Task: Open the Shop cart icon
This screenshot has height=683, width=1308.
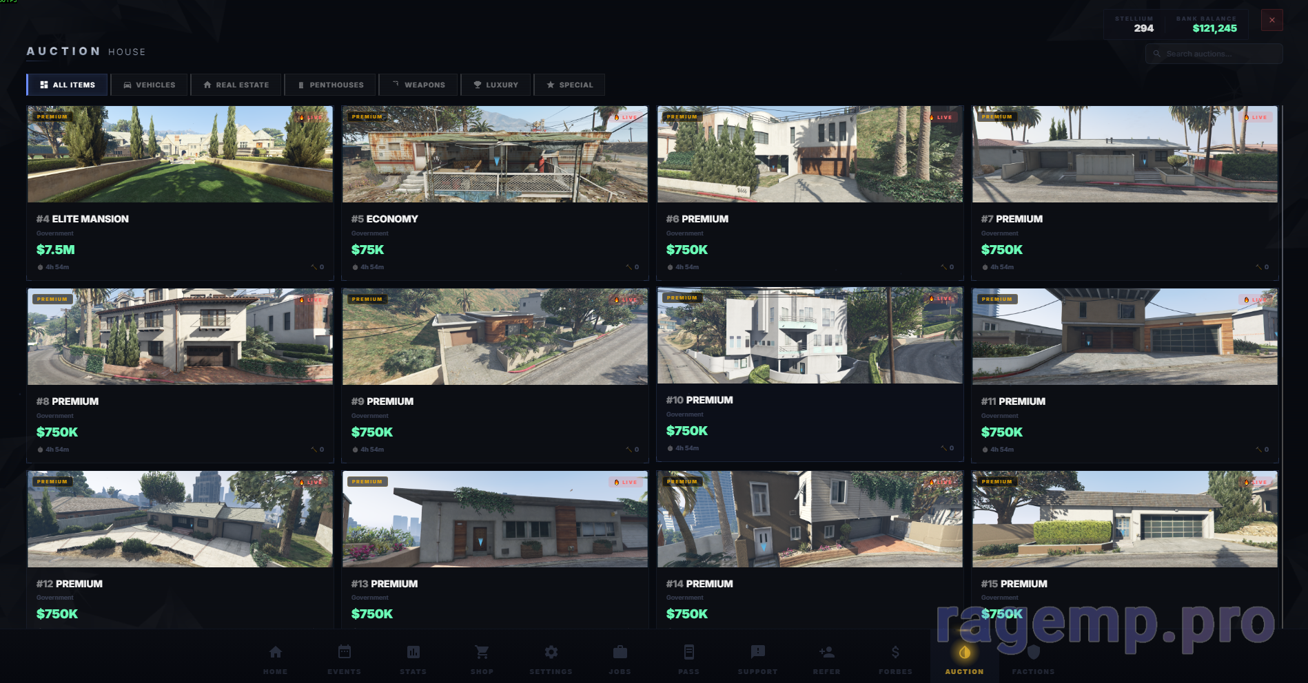Action: tap(482, 653)
